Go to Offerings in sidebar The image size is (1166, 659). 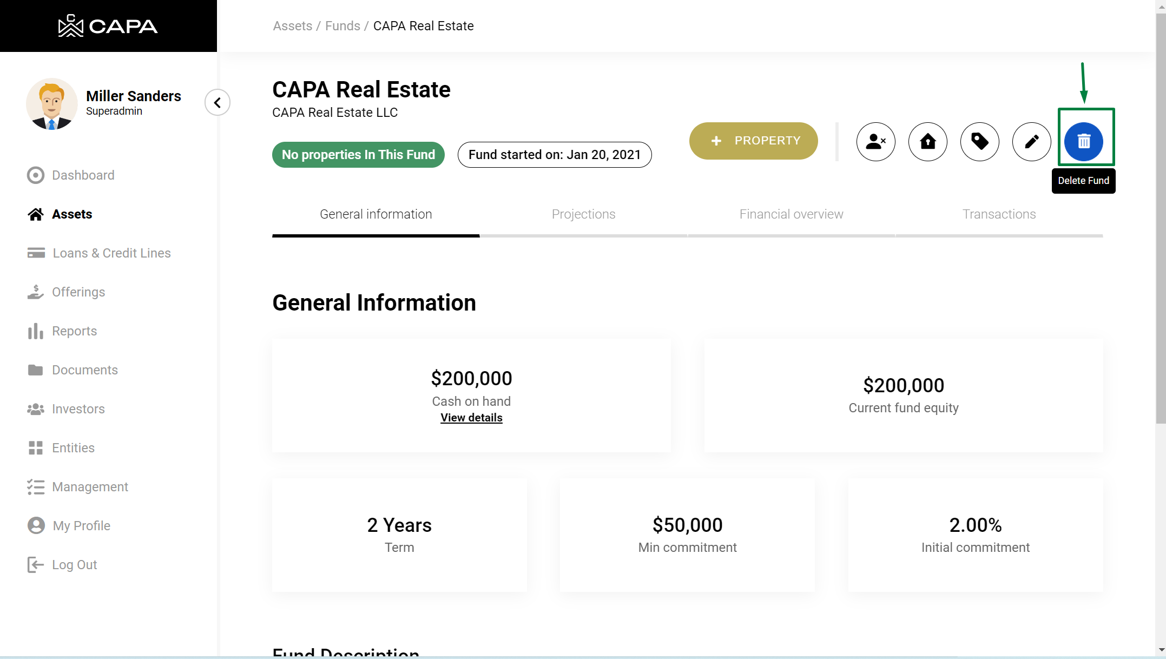coord(78,292)
